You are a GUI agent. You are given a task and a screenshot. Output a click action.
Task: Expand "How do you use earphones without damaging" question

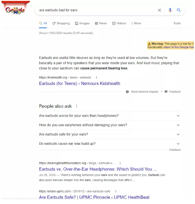[178, 125]
